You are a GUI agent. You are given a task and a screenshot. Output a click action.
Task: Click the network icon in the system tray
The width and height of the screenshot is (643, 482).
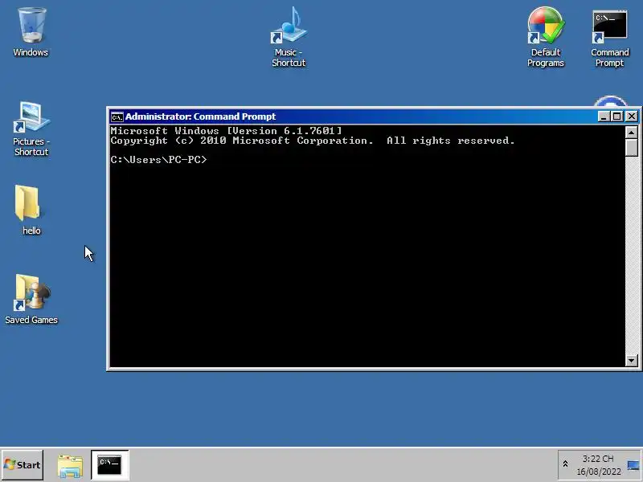(x=633, y=465)
